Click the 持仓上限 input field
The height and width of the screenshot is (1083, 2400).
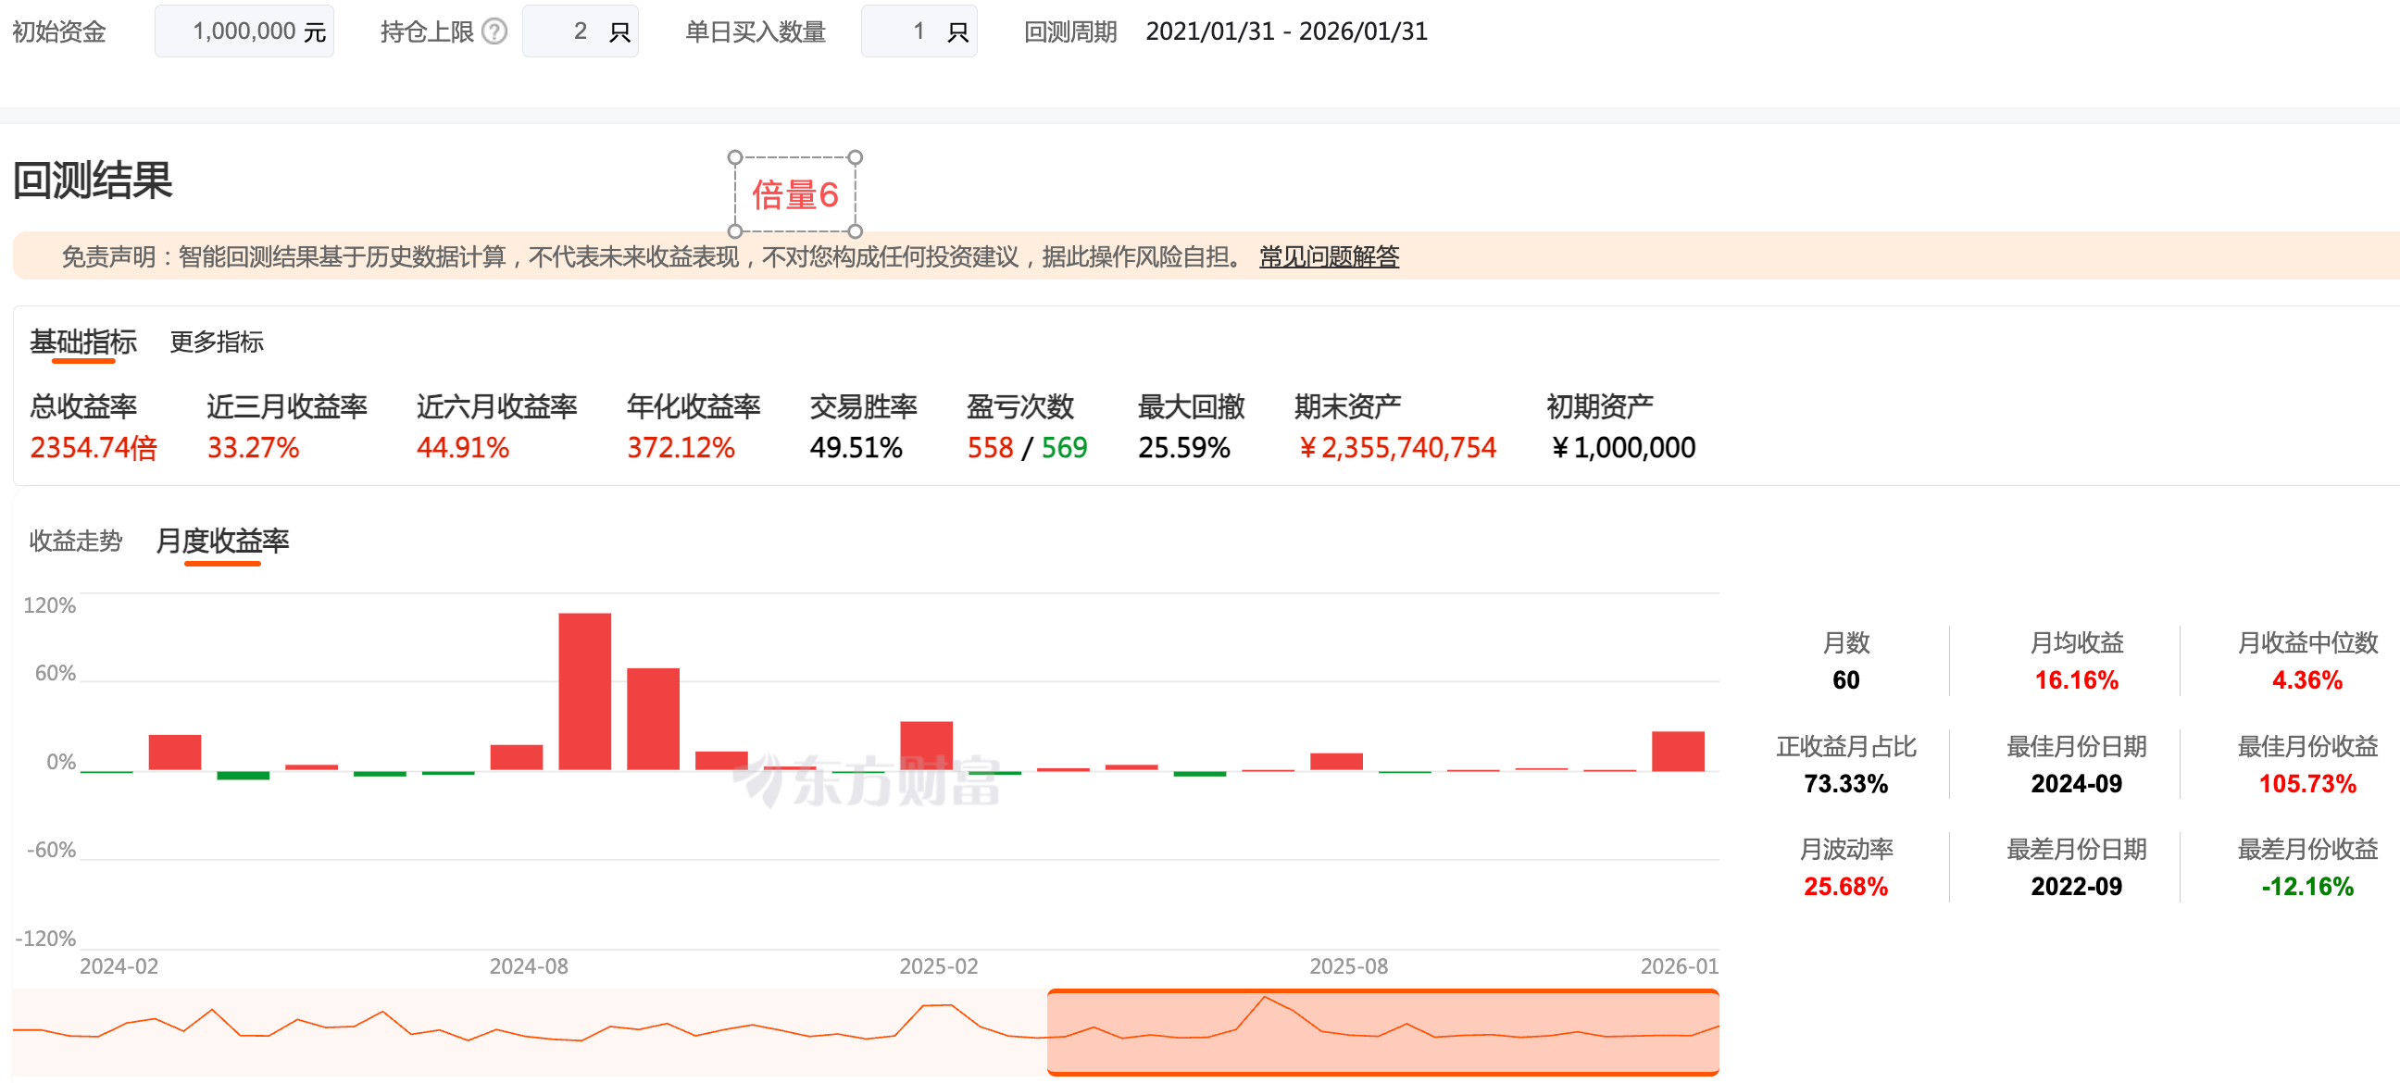580,31
